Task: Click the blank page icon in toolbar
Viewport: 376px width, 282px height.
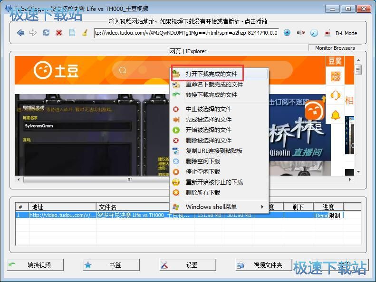Action: 72,33
